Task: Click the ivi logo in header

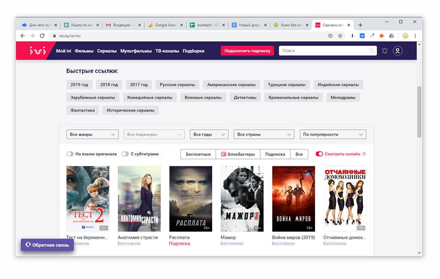Action: [x=37, y=51]
